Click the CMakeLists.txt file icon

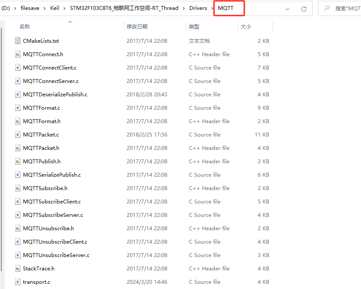(x=18, y=41)
